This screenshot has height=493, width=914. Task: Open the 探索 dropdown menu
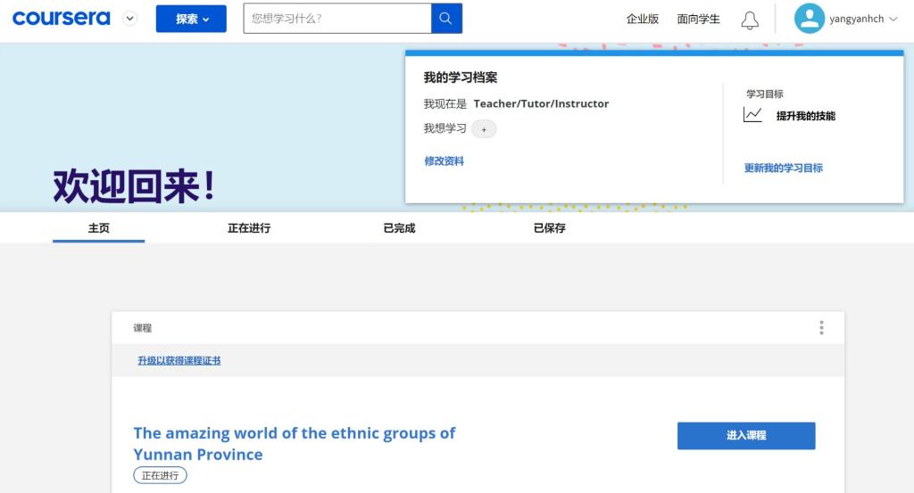(191, 19)
